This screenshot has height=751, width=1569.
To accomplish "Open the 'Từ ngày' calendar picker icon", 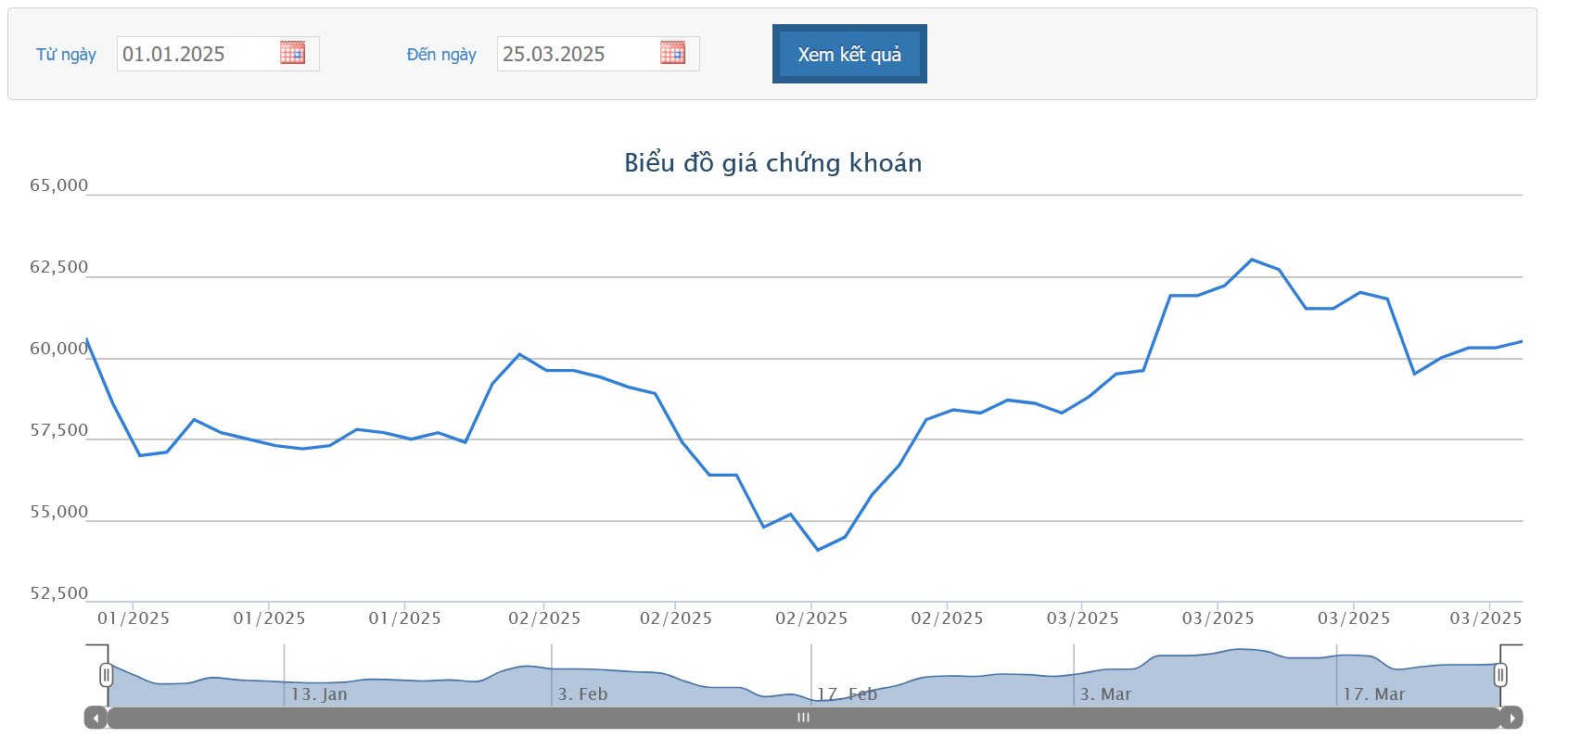I will (x=292, y=53).
